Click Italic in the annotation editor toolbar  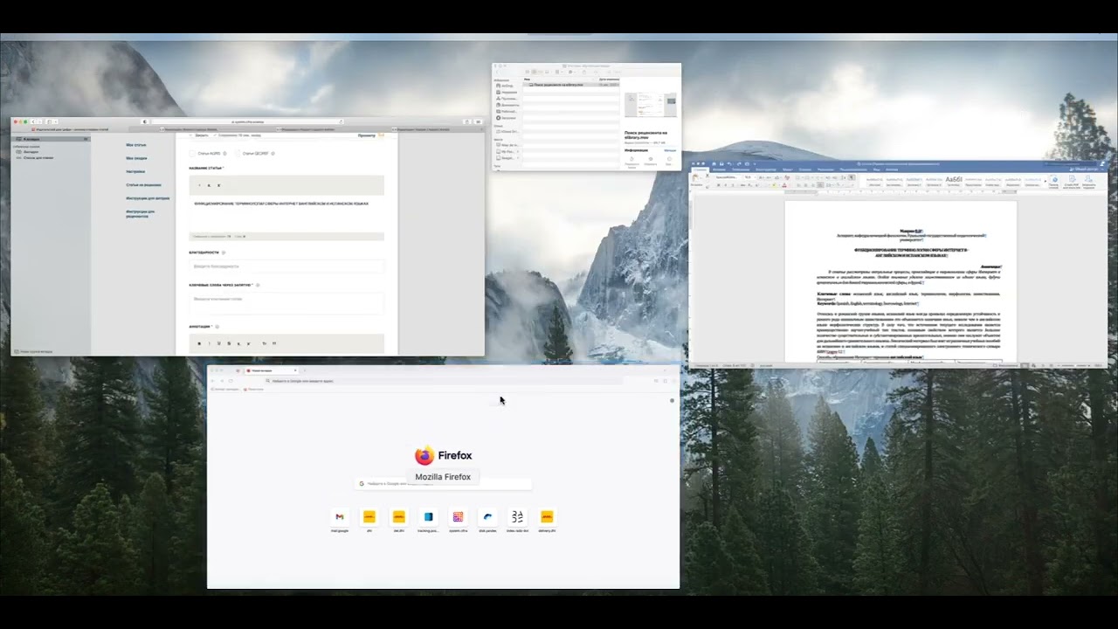pyautogui.click(x=209, y=343)
